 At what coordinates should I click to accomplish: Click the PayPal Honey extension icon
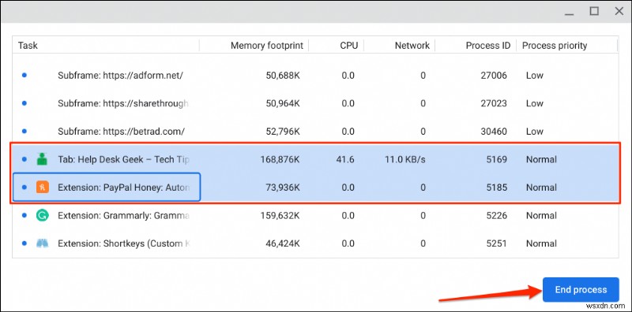42,187
